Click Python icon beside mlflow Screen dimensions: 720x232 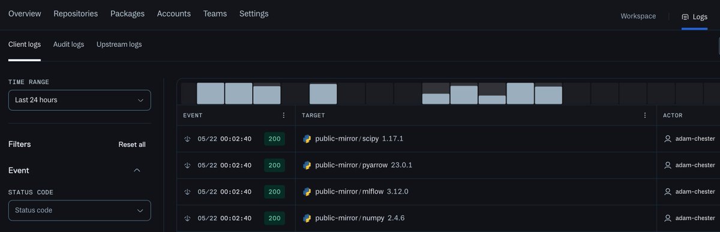(x=307, y=192)
